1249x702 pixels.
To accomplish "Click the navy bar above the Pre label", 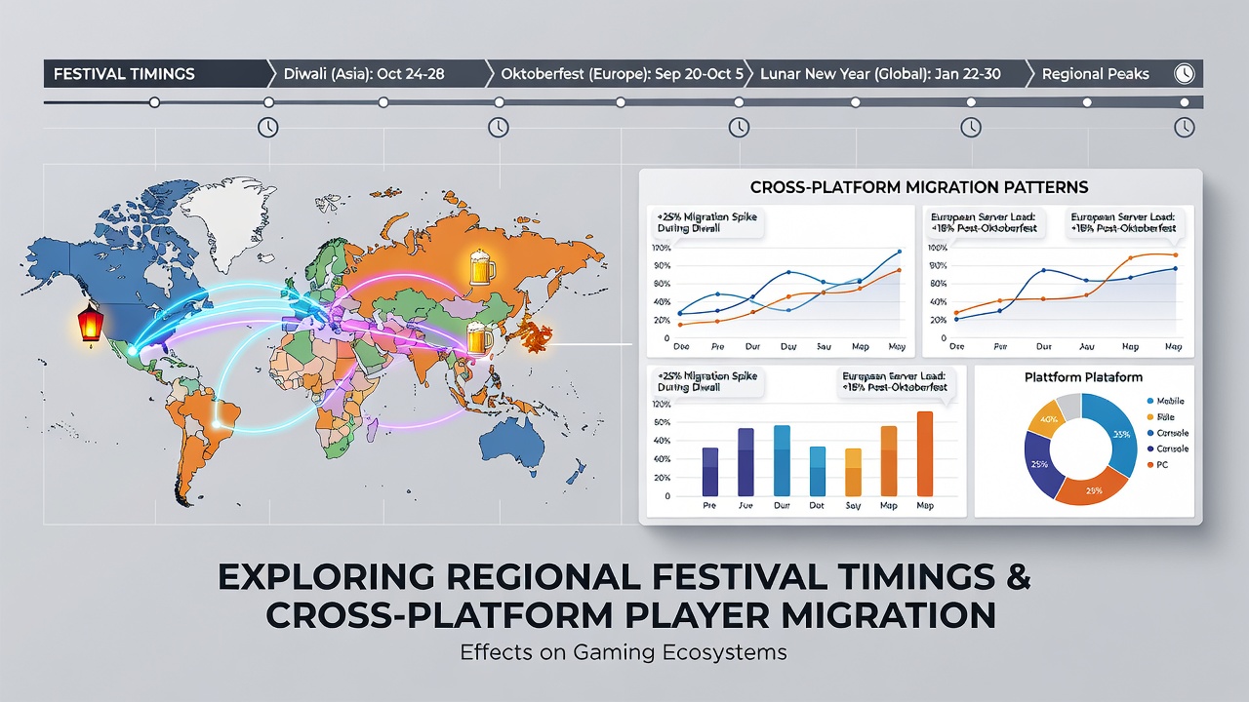I will [710, 472].
